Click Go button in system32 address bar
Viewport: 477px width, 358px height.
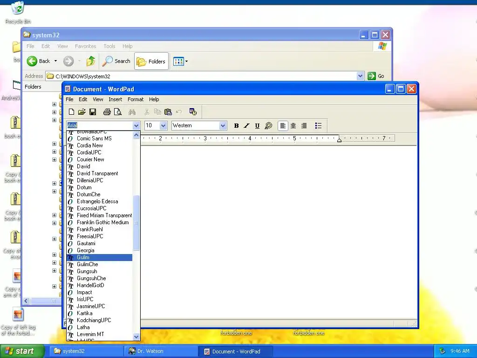(376, 76)
